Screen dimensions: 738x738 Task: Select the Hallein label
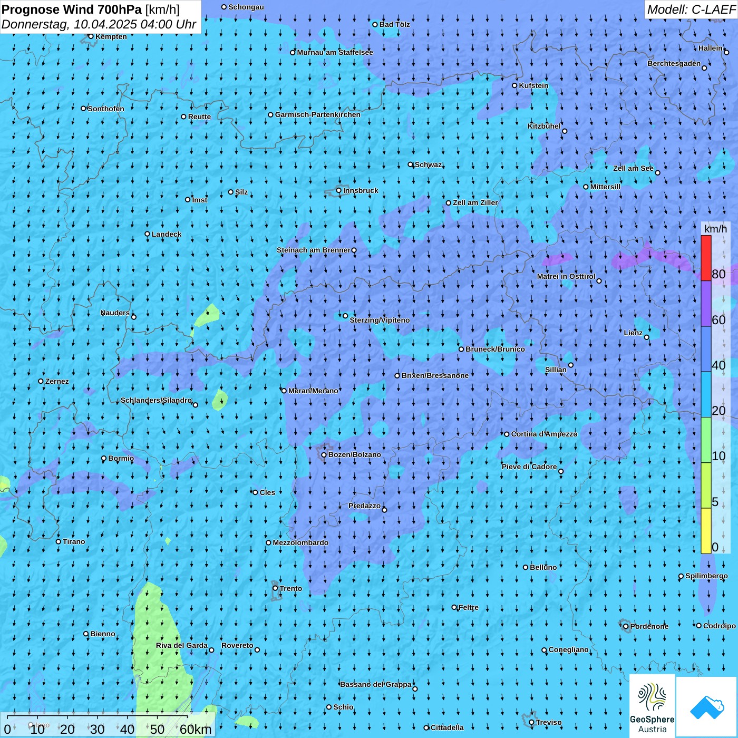(711, 48)
